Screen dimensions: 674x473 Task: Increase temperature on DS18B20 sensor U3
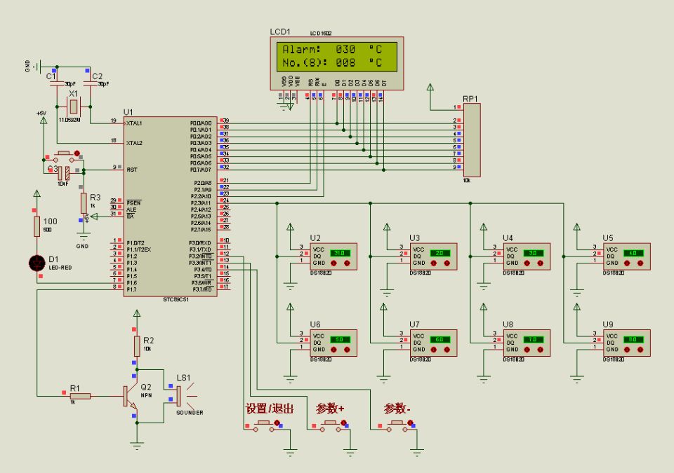(x=447, y=263)
